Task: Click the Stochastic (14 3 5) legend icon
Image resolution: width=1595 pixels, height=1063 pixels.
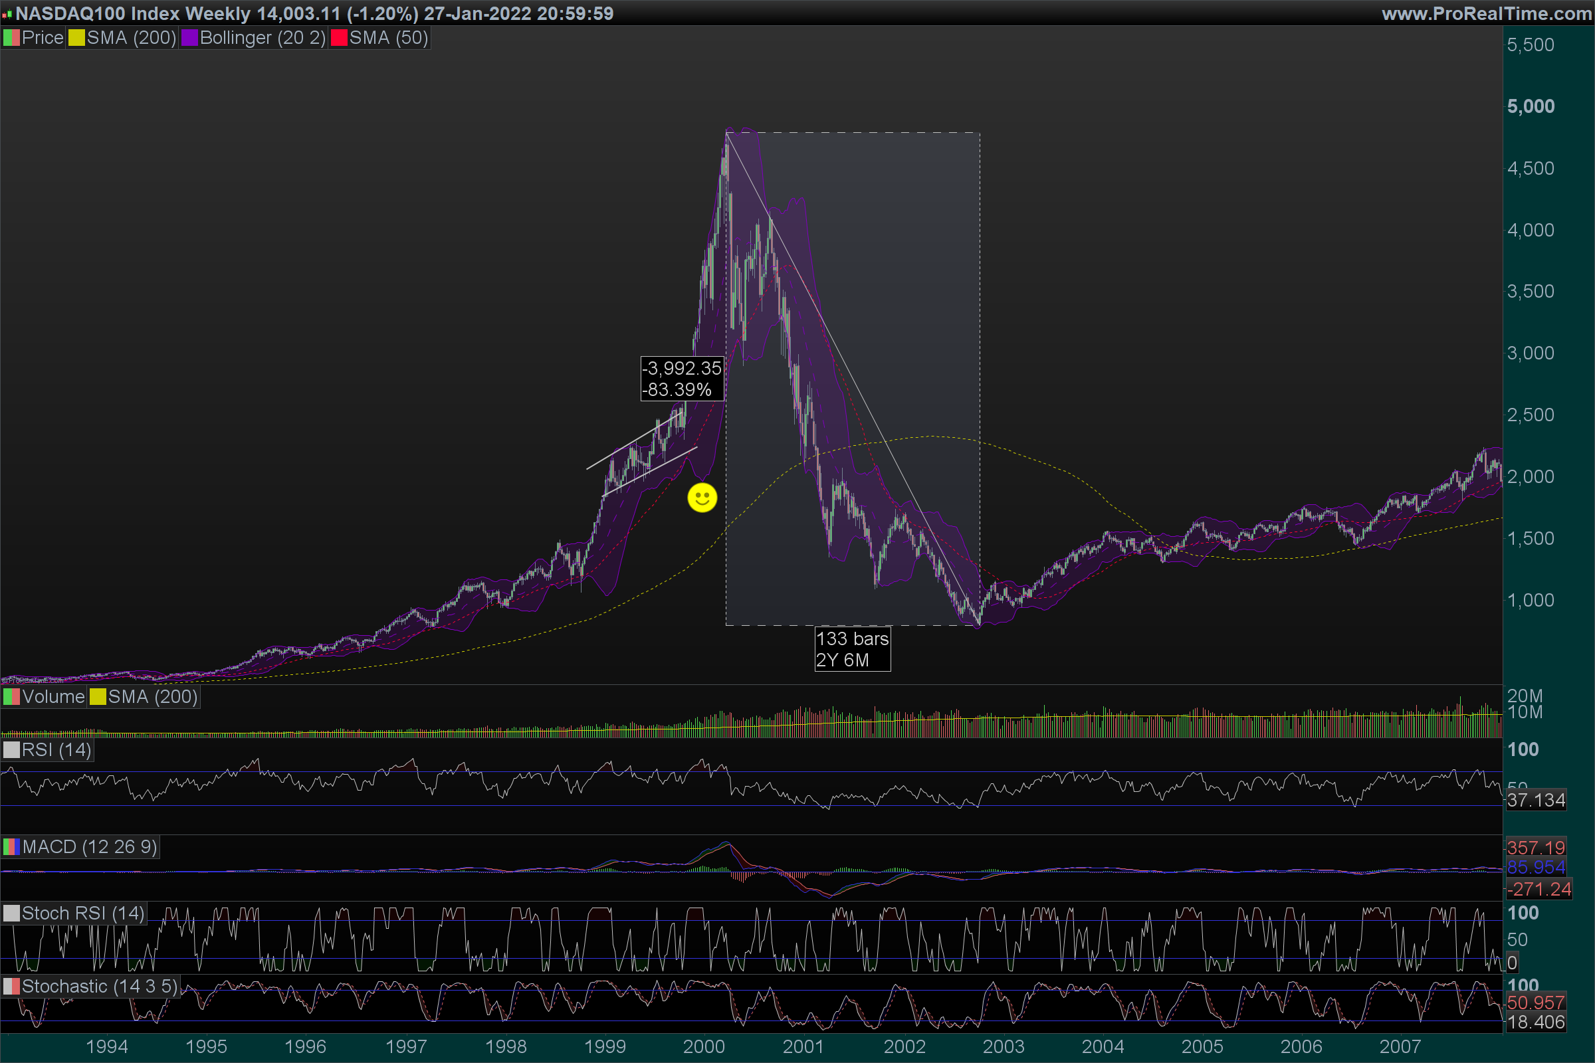Action: click(x=11, y=987)
